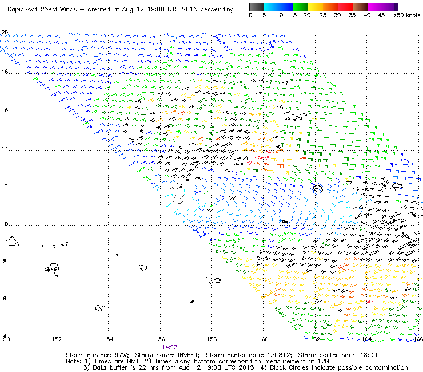The width and height of the screenshot is (423, 372).
Task: Click the 'Black Circles indicate possible contamination' note
Action: point(339,367)
